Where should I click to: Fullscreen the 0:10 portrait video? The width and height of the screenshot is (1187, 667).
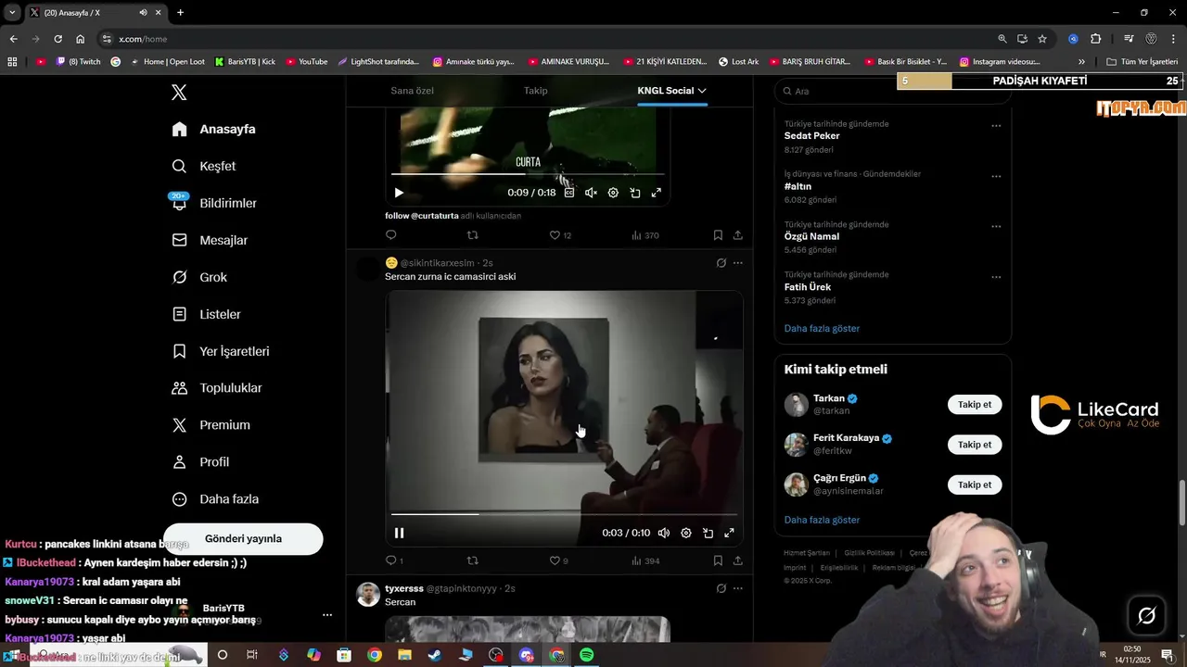point(730,533)
